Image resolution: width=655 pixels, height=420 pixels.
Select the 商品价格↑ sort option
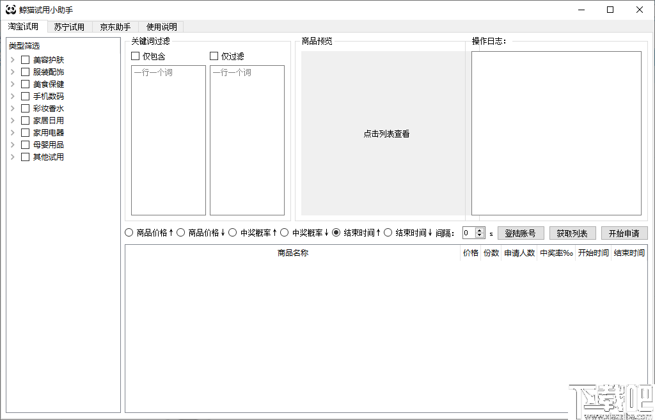pos(129,232)
